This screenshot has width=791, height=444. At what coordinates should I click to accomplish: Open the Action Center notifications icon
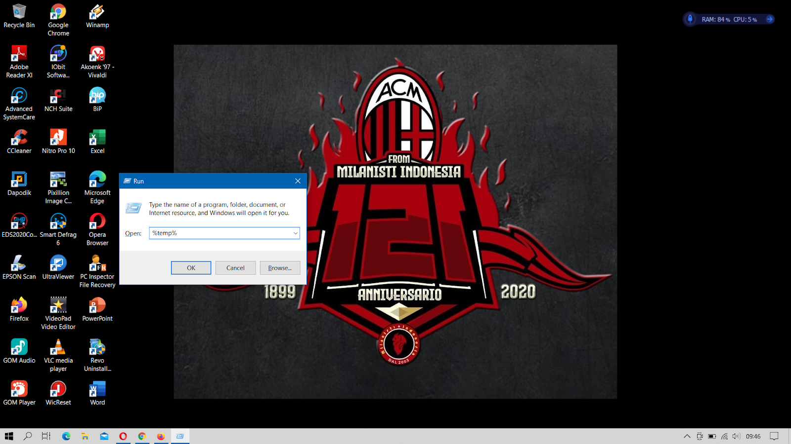point(774,436)
